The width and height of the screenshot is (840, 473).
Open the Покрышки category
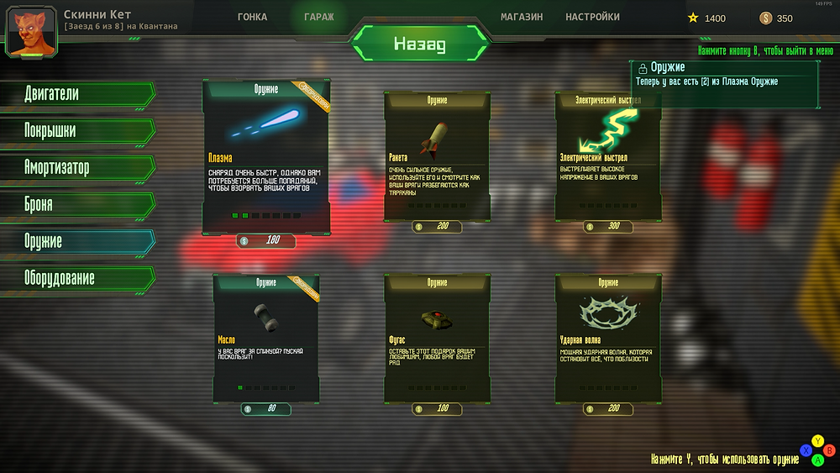(x=78, y=131)
